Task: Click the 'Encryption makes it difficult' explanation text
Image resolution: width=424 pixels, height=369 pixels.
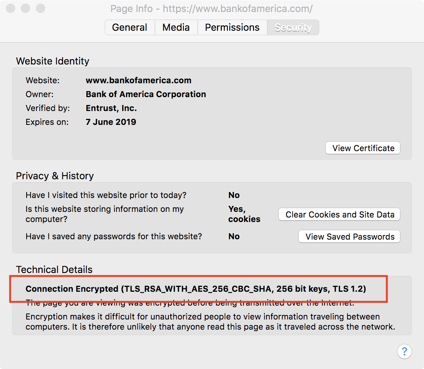Action: pos(210,321)
